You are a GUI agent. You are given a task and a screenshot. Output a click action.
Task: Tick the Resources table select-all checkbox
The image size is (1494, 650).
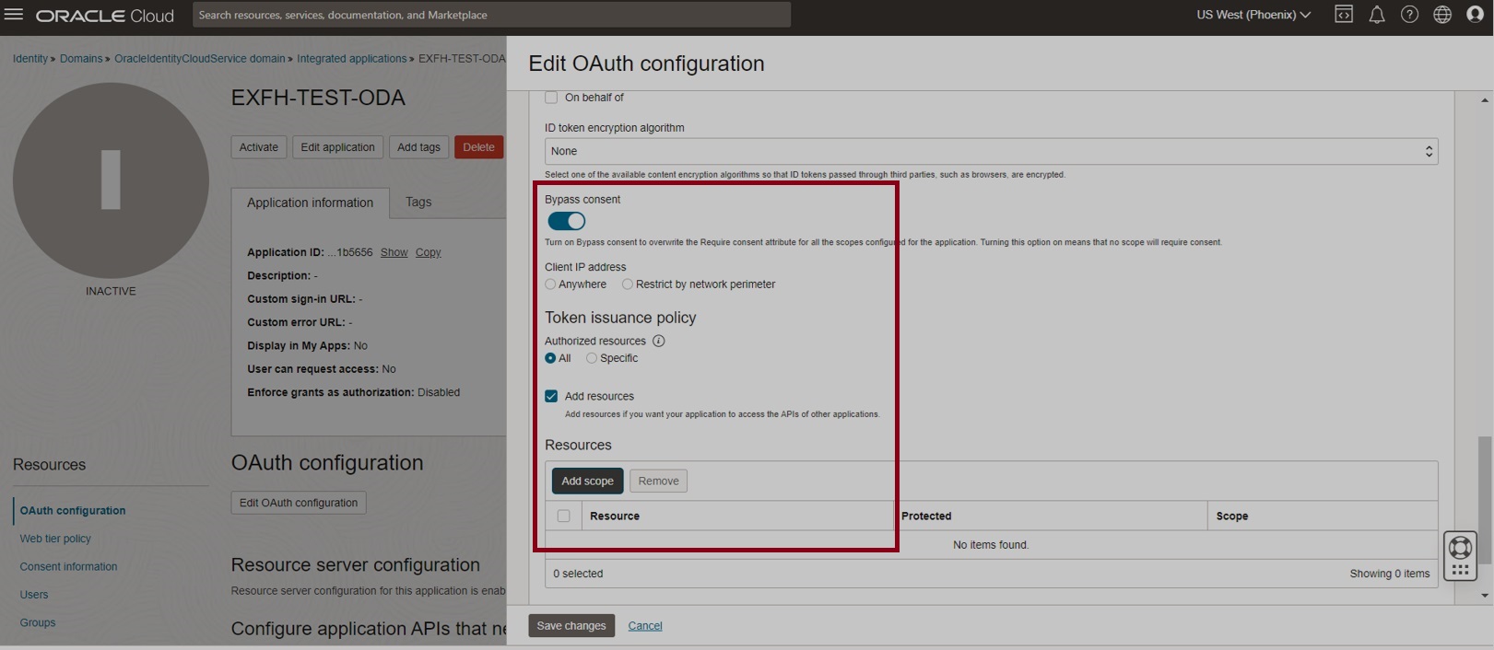tap(563, 516)
